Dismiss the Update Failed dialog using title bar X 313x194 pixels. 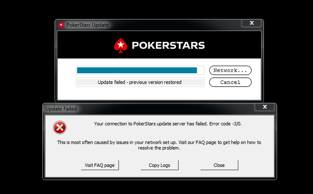pyautogui.click(x=265, y=107)
